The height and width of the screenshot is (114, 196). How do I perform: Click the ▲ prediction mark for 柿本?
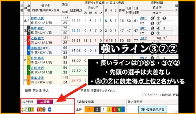pos(25,20)
